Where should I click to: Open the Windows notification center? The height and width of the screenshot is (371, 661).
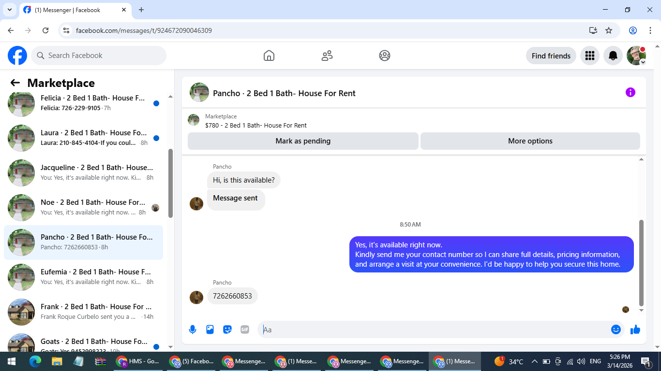646,361
